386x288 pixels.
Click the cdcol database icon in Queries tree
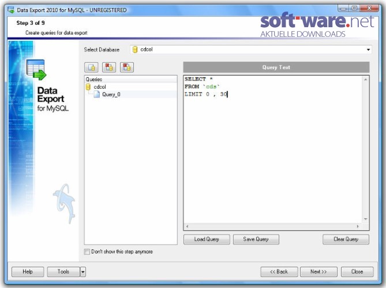pyautogui.click(x=88, y=87)
